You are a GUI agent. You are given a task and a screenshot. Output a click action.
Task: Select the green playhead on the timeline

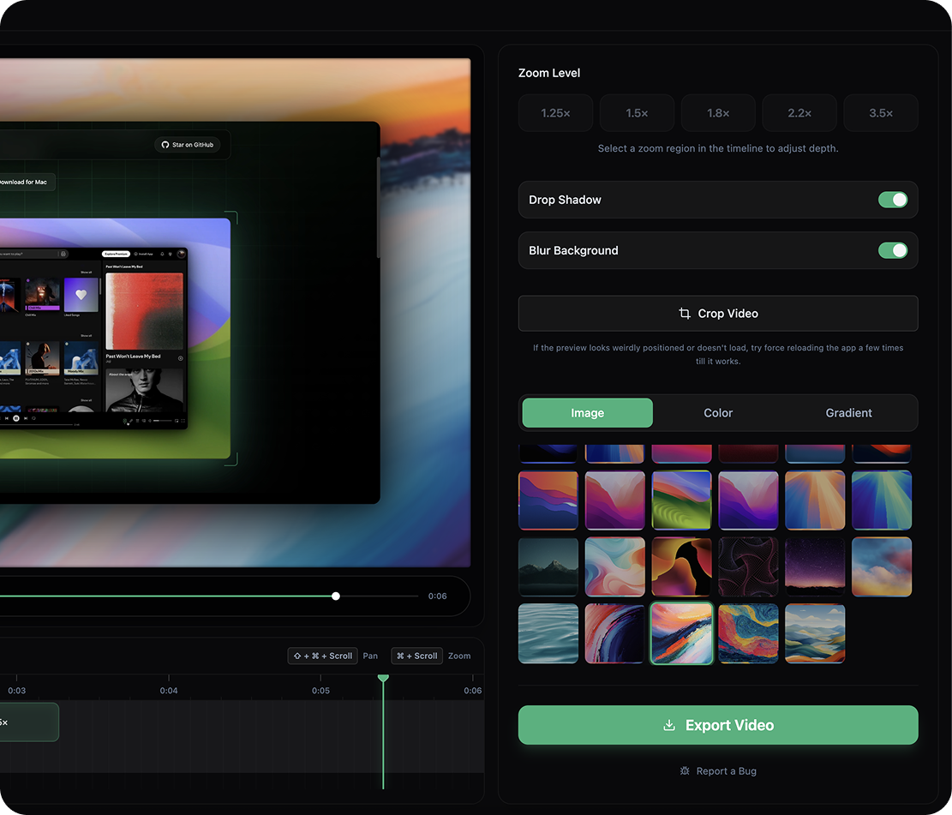(x=383, y=678)
